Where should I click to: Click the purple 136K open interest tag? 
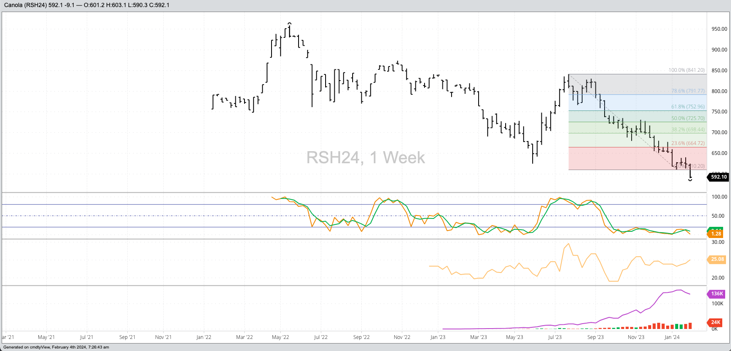(x=716, y=294)
